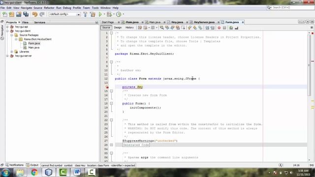
Task: Open the Debug menu
Action: point(67,8)
